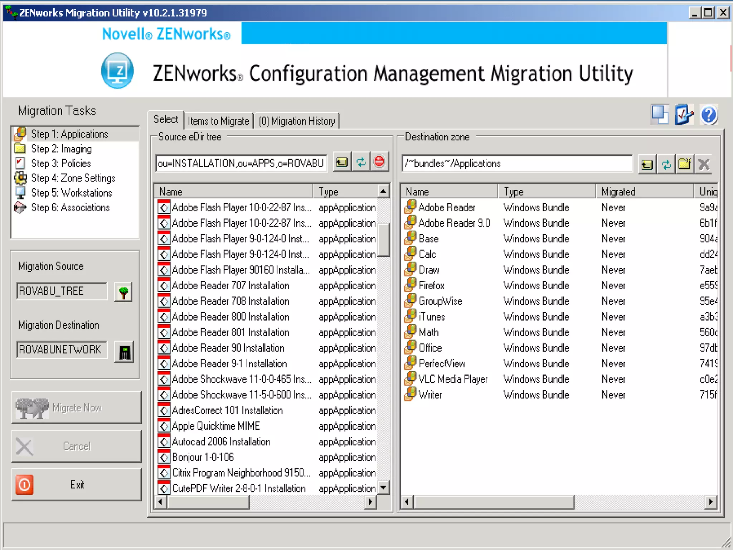Click source list vertical scrollbar up arrow
Image resolution: width=733 pixels, height=550 pixels.
pyautogui.click(x=384, y=191)
